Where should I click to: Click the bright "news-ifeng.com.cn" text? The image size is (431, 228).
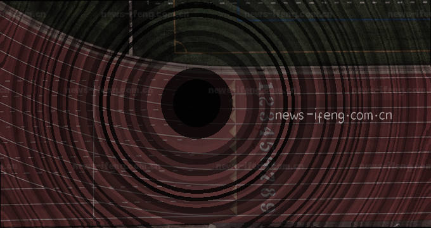click(333, 117)
